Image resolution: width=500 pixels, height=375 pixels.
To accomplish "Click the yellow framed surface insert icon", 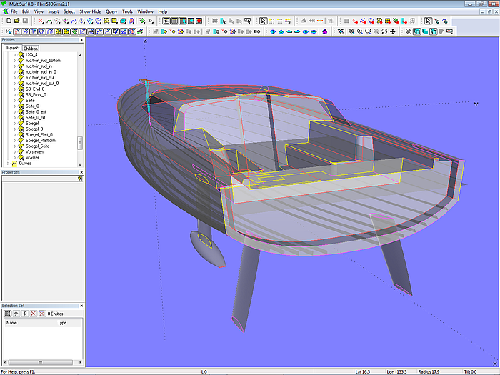I will [114, 21].
